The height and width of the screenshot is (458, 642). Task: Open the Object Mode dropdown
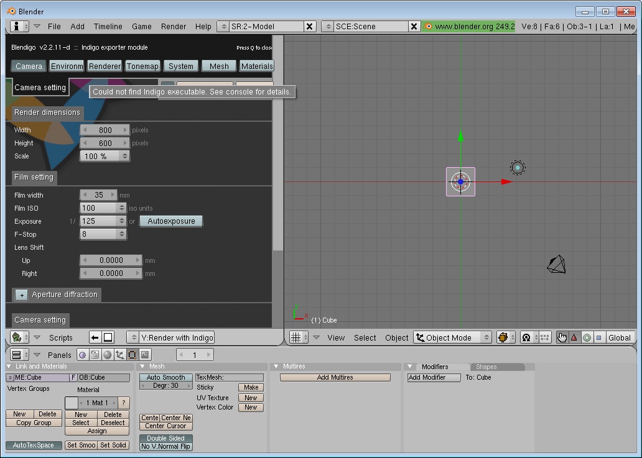pos(453,337)
